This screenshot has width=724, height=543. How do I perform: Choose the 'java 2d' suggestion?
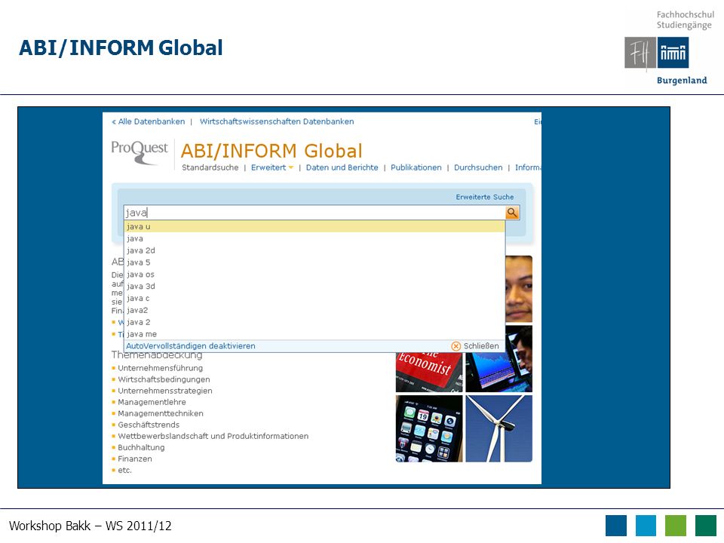point(315,250)
